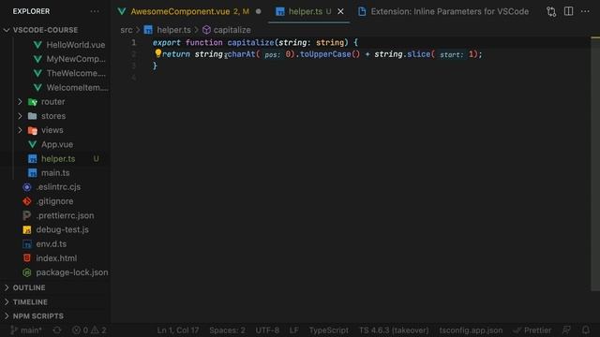Click the Prettier status bar item
600x337 pixels.
[532, 330]
